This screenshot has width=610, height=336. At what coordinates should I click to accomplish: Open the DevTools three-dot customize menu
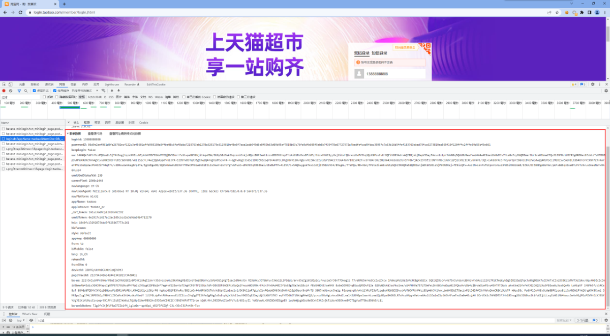599,85
